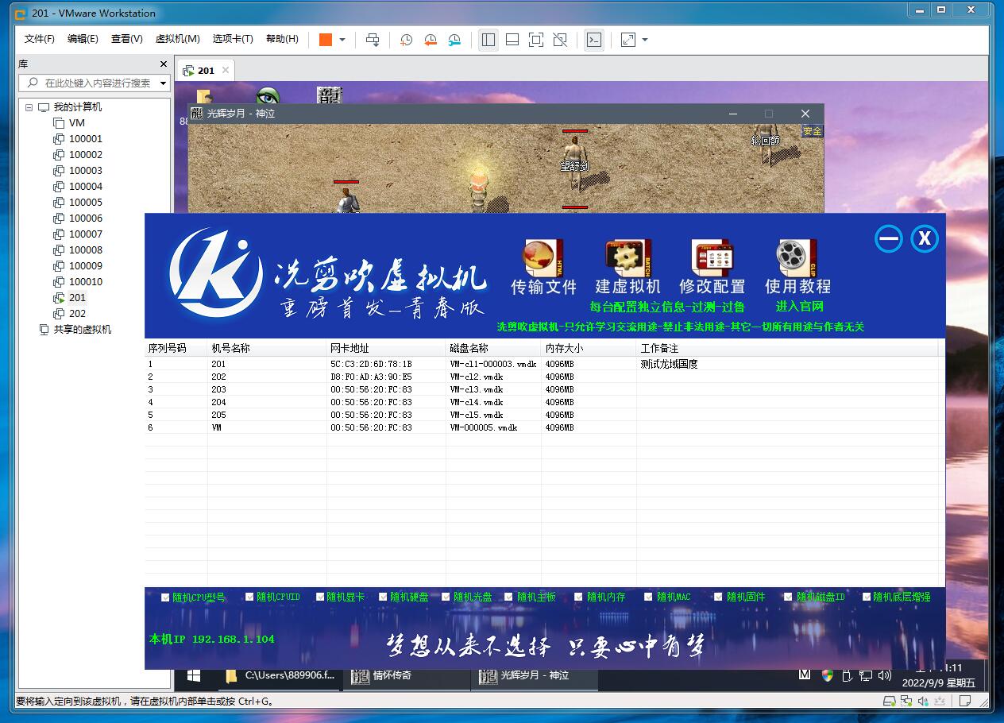Revert to the previous snapshot from the toolbar

(x=430, y=40)
